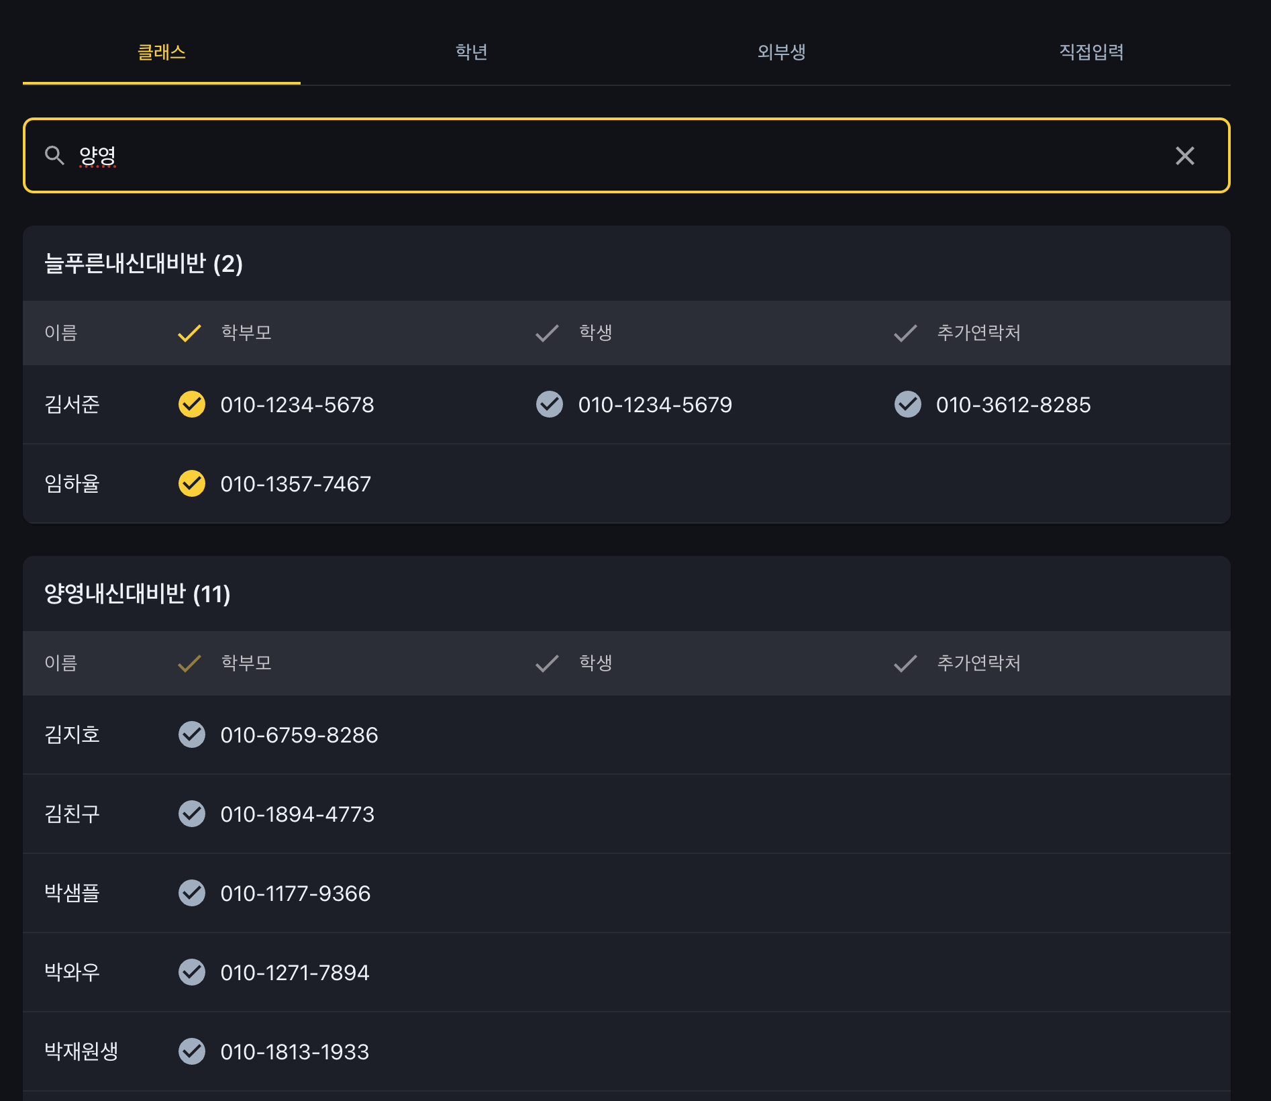Check 박샘플 parent number 010-1177-9366
The image size is (1271, 1101).
(192, 893)
